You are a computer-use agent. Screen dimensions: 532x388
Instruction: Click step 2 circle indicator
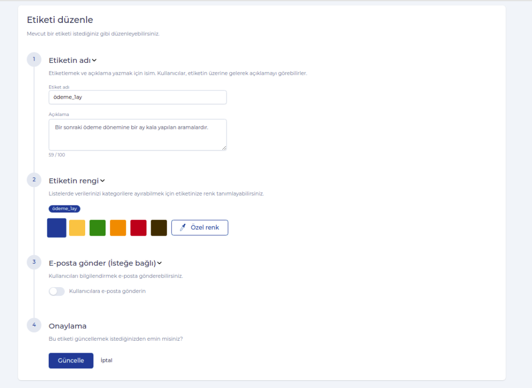point(34,180)
